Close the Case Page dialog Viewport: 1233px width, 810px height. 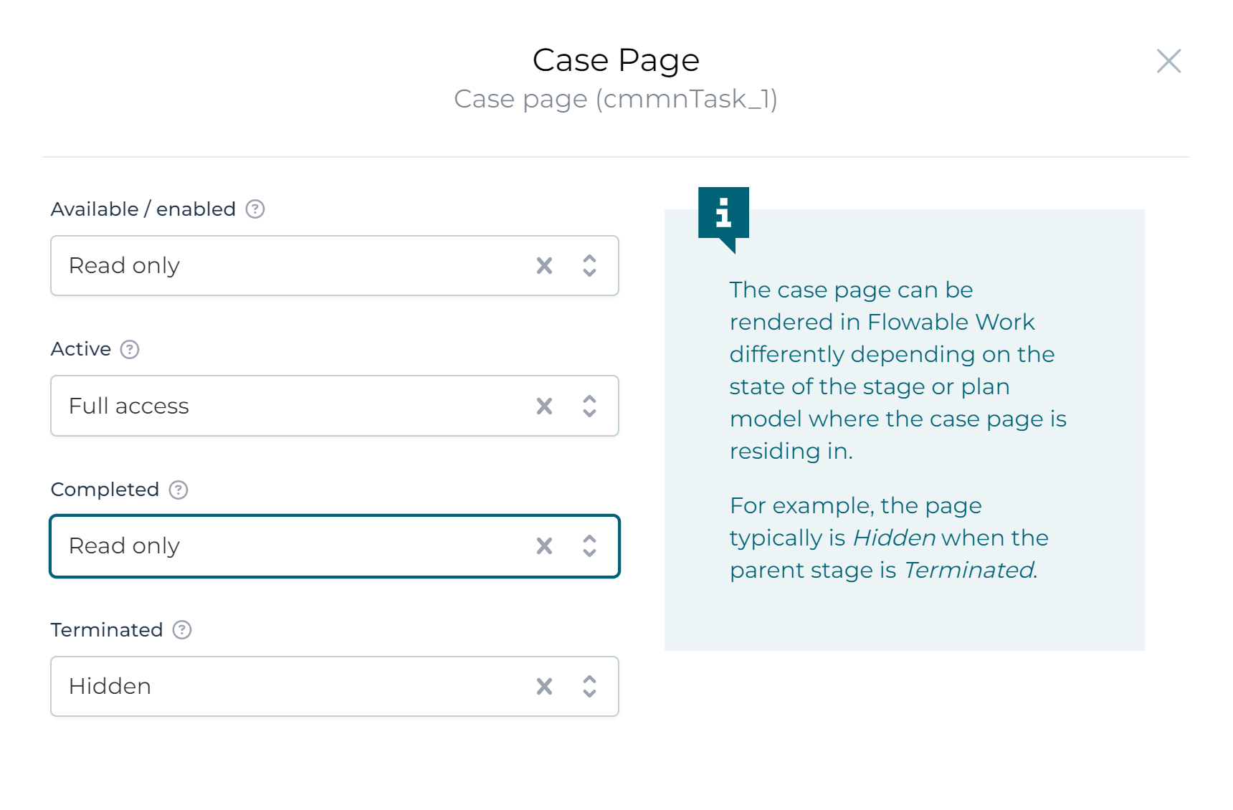coord(1169,62)
